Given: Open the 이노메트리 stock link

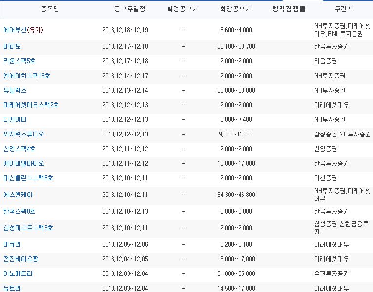Looking at the screenshot, I should click(x=18, y=273).
